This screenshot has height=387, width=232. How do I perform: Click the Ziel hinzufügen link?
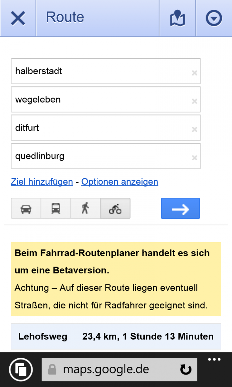coord(42,182)
